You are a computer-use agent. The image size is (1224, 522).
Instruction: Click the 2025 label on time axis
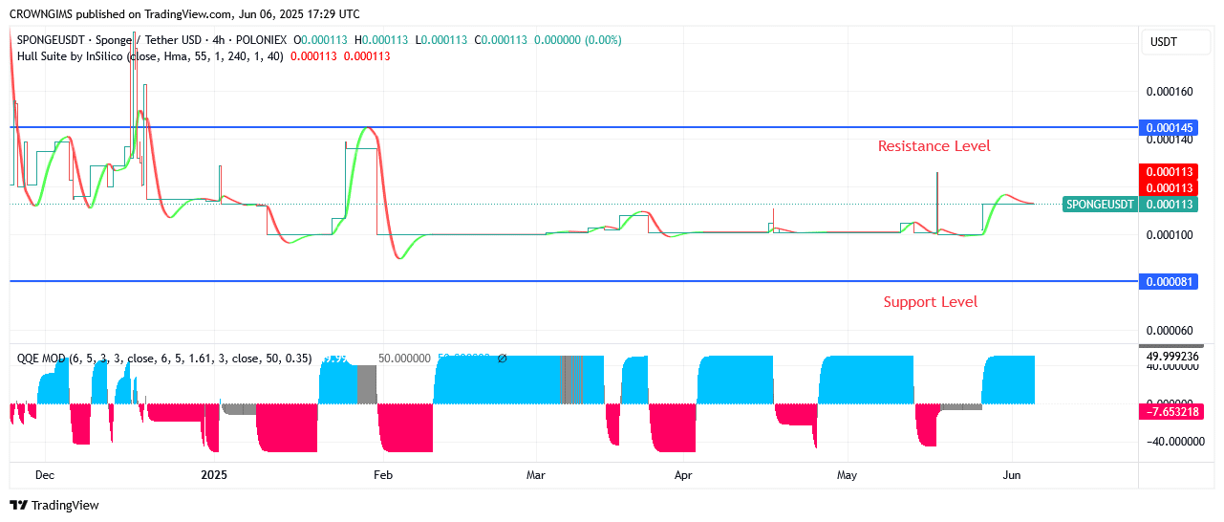click(214, 474)
